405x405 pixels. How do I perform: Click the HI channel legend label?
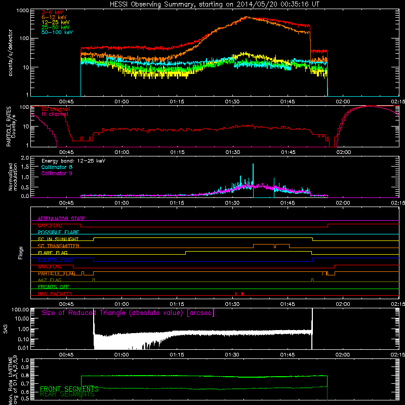[55, 114]
